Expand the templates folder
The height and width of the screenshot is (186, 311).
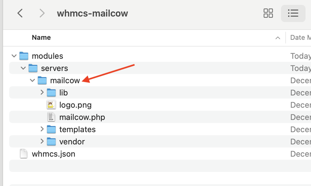click(x=42, y=129)
